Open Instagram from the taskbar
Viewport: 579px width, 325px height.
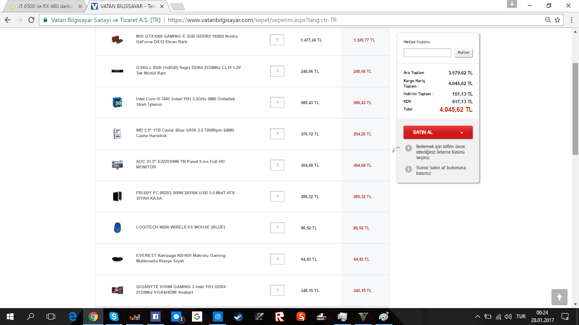[218, 316]
